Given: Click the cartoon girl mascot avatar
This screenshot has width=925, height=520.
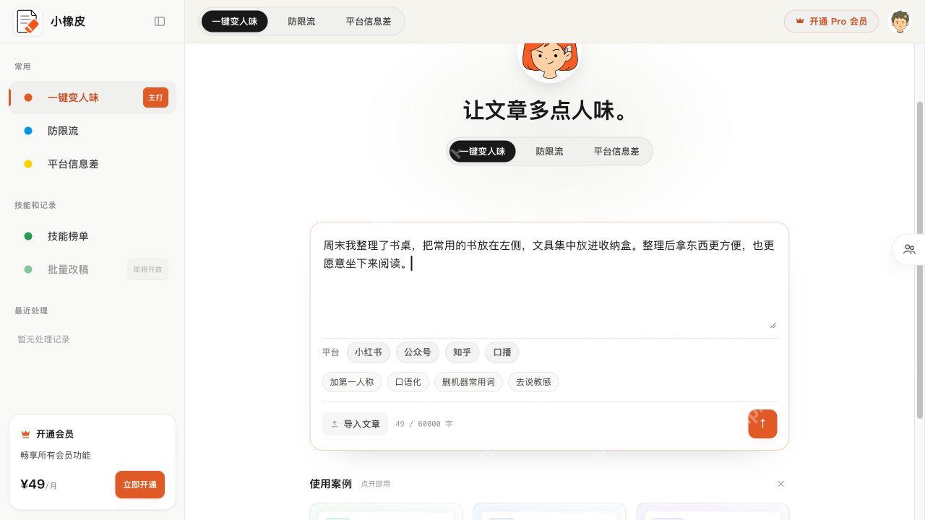Looking at the screenshot, I should (549, 61).
